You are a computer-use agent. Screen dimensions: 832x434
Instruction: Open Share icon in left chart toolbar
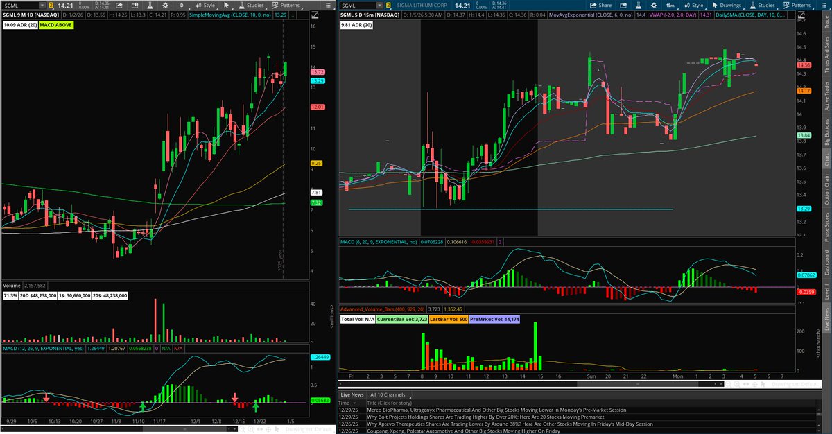coord(119,6)
